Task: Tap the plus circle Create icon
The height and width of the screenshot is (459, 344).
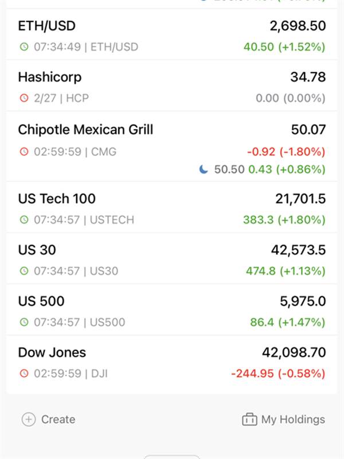Action: point(29,419)
